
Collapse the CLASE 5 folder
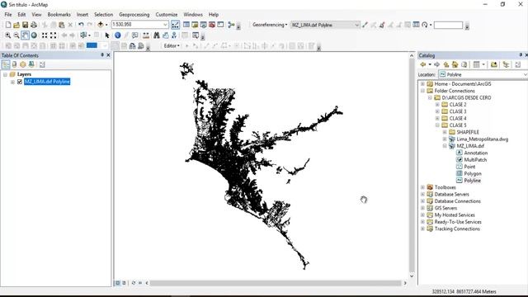point(437,125)
